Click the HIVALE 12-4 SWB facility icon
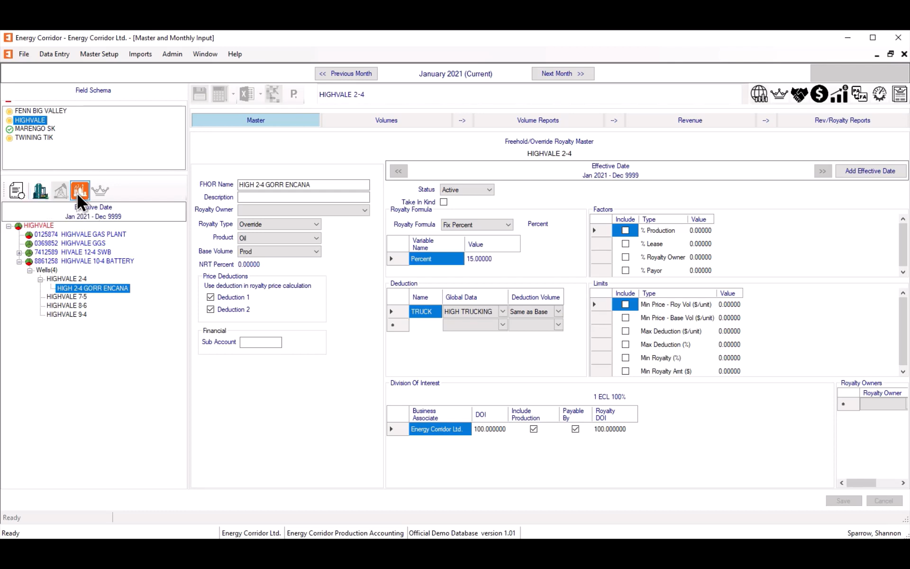910x569 pixels. (x=29, y=253)
